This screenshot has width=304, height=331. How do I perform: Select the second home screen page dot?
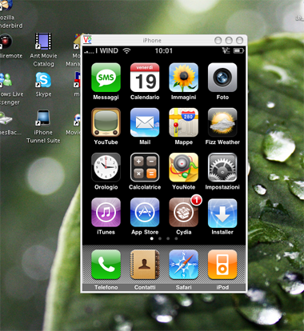(x=160, y=238)
